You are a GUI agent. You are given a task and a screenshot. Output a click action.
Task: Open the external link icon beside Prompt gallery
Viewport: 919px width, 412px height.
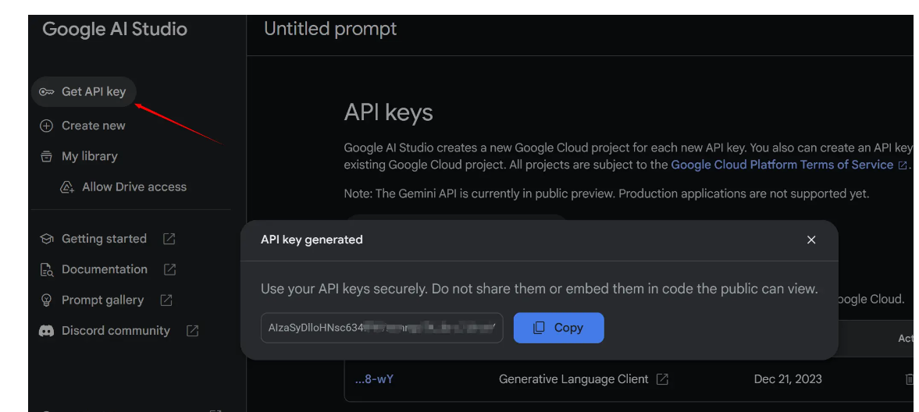point(166,300)
